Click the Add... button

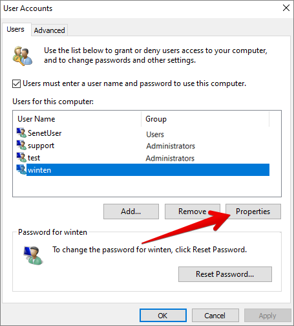pyautogui.click(x=131, y=212)
